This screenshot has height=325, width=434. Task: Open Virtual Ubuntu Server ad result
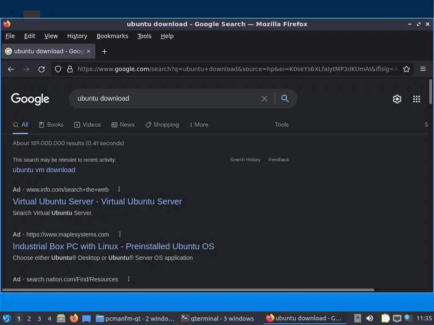click(97, 201)
